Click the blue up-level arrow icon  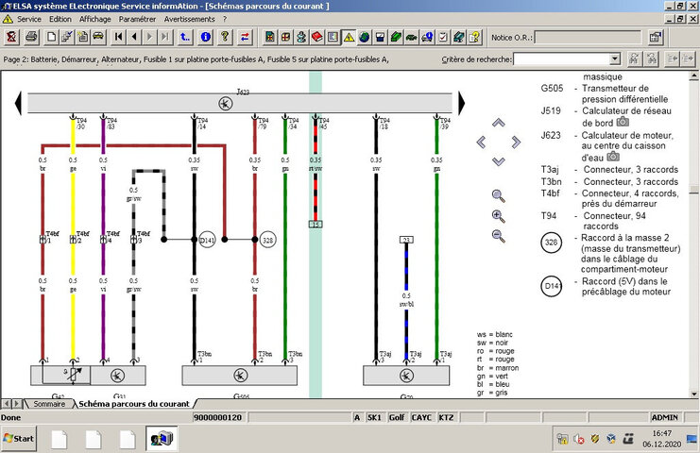pos(185,37)
